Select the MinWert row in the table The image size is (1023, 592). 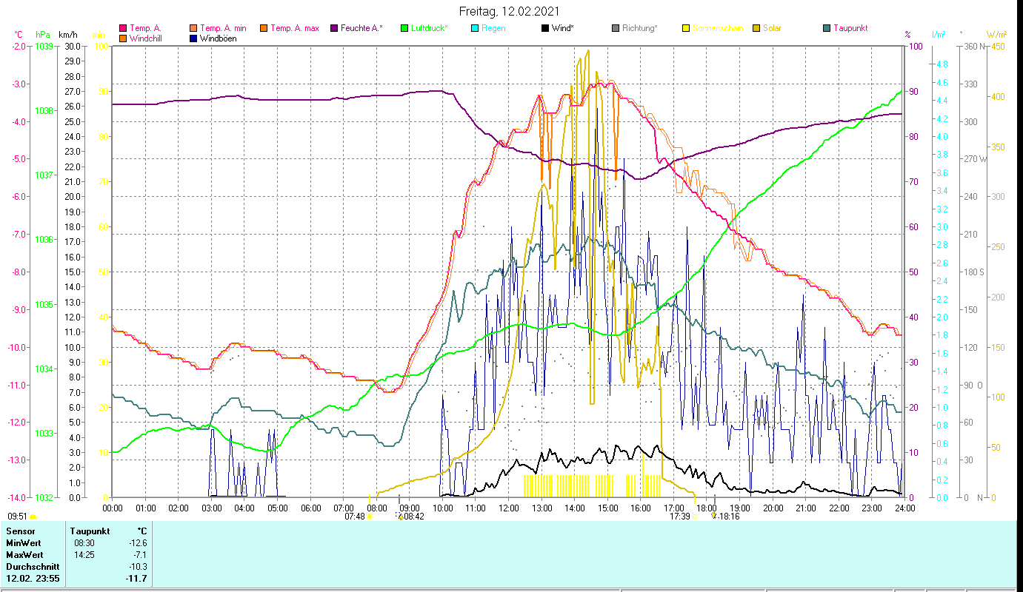pyautogui.click(x=24, y=542)
